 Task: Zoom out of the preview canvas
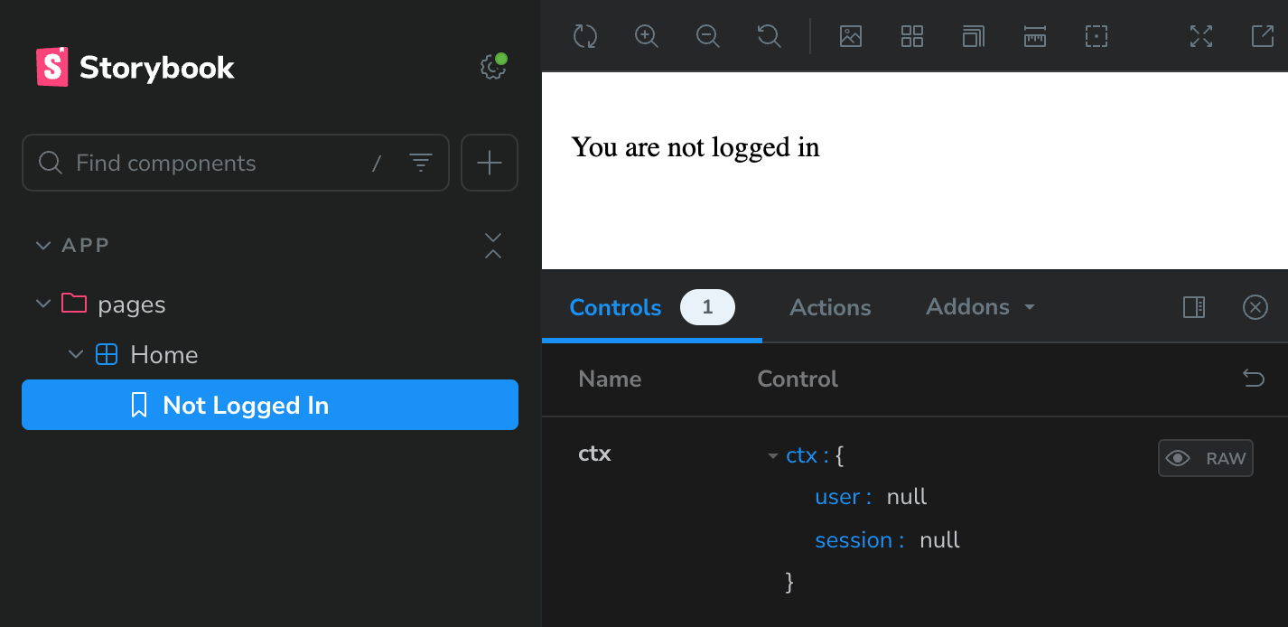[708, 36]
